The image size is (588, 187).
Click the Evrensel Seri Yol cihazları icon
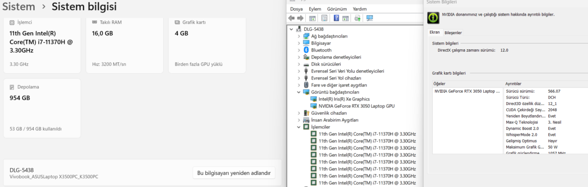click(306, 78)
